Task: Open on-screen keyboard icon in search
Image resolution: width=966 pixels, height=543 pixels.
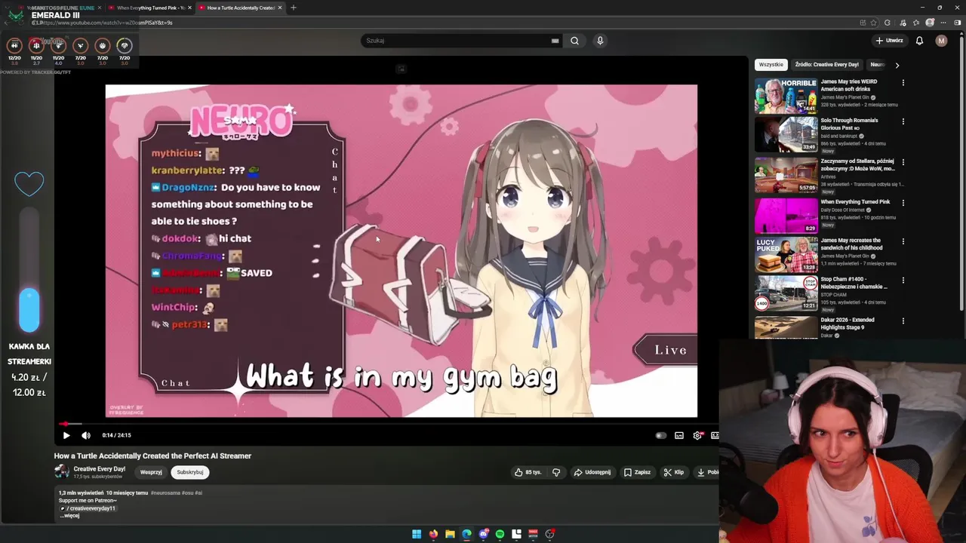Action: click(x=555, y=41)
